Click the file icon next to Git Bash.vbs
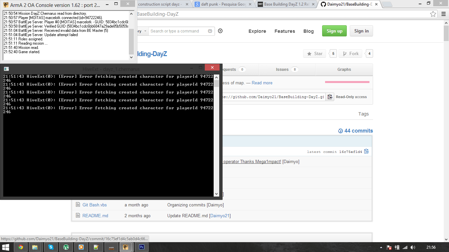 [x=78, y=205]
